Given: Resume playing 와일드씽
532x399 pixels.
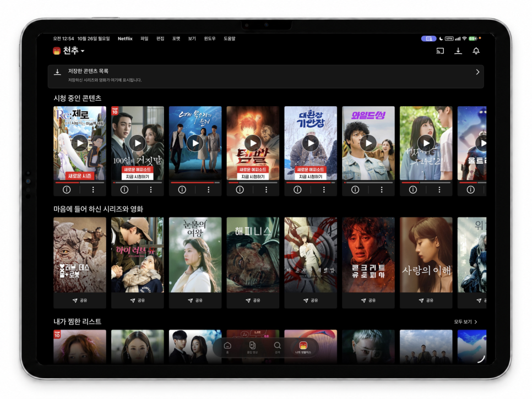Looking at the screenshot, I should tap(368, 143).
